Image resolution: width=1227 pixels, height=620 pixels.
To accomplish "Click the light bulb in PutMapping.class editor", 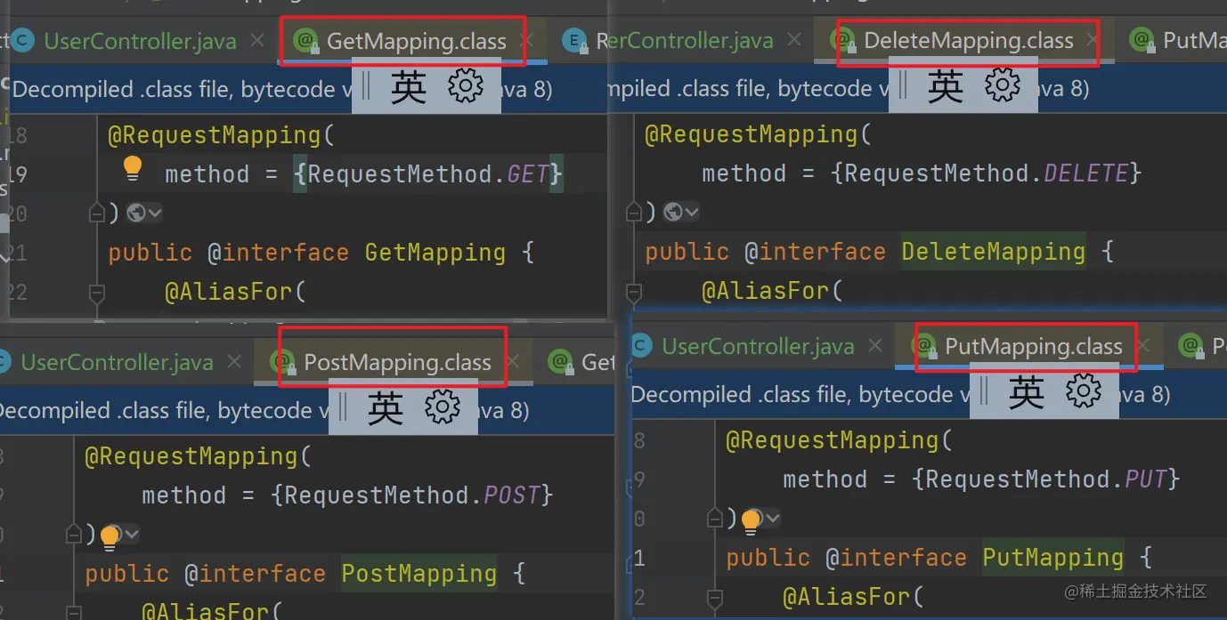I will click(x=752, y=521).
